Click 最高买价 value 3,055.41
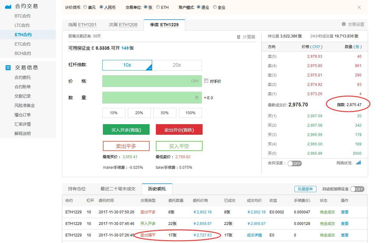 click(x=130, y=157)
